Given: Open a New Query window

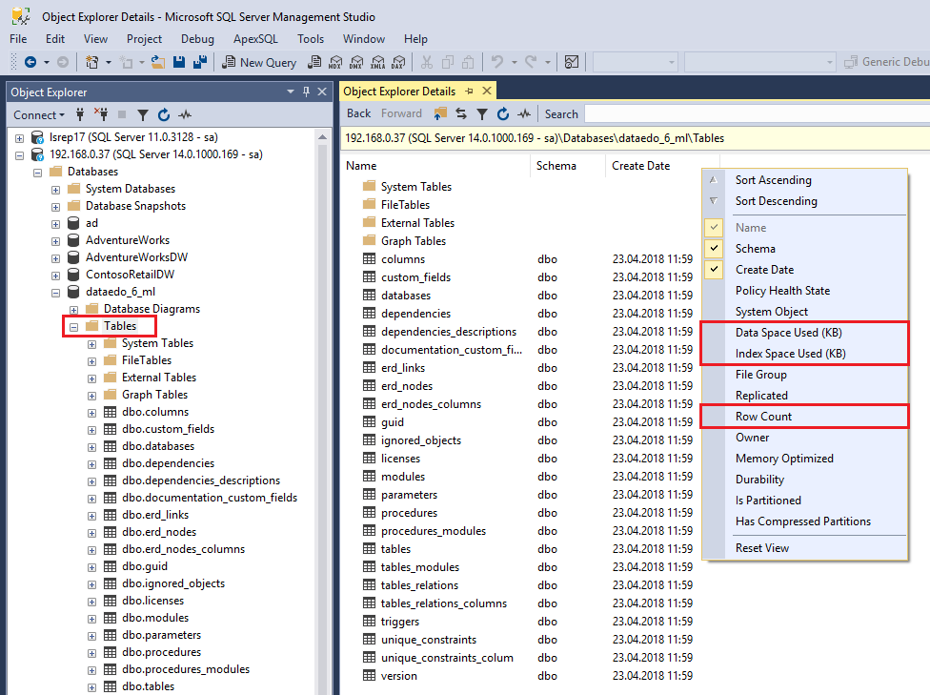Looking at the screenshot, I should point(259,61).
